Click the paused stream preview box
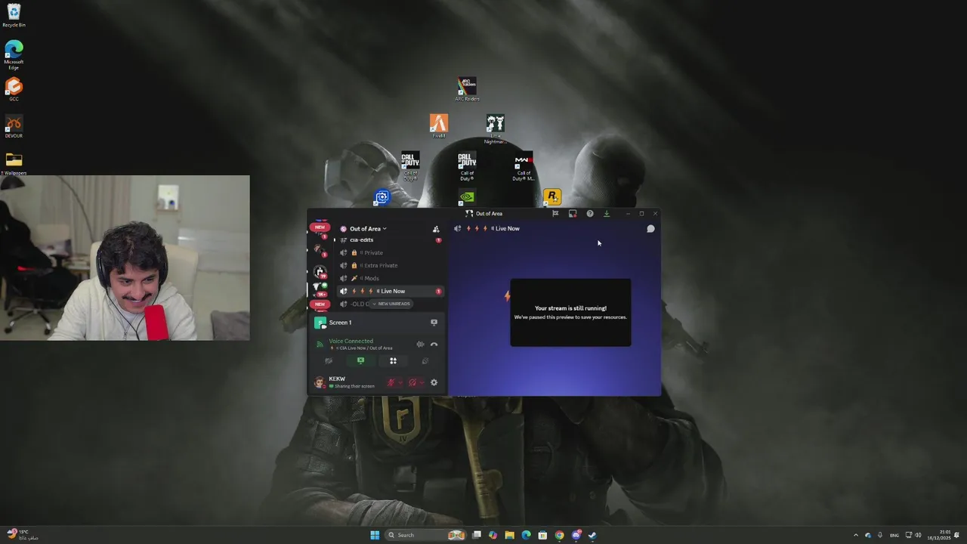Viewport: 967px width, 544px height. click(x=570, y=313)
